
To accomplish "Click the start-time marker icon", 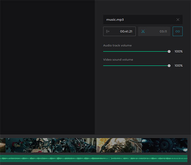I will pos(108,31).
